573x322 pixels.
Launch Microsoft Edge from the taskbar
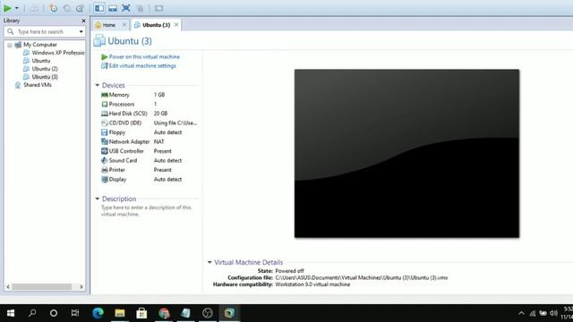pos(98,313)
